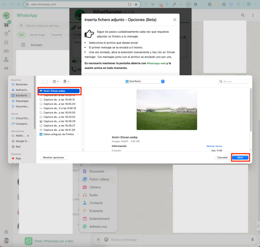Choose 'Document' from the attachment menu
This screenshot has height=247, width=260.
coord(97,171)
